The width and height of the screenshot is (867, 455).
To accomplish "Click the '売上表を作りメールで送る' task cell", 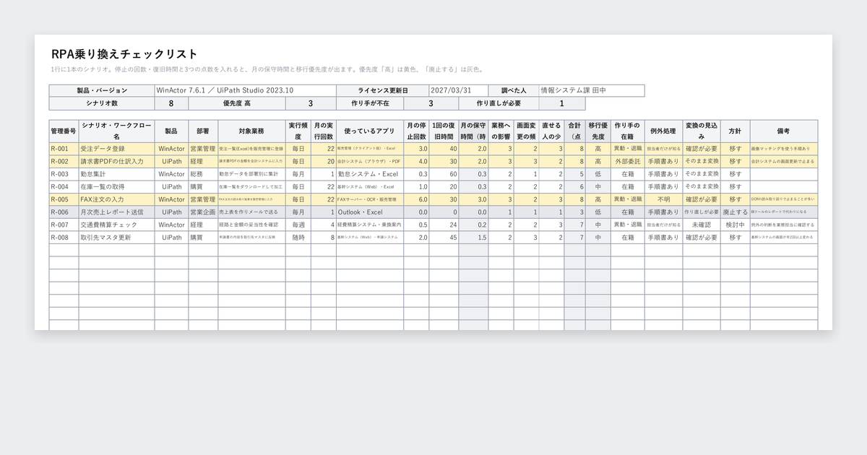I will click(251, 212).
